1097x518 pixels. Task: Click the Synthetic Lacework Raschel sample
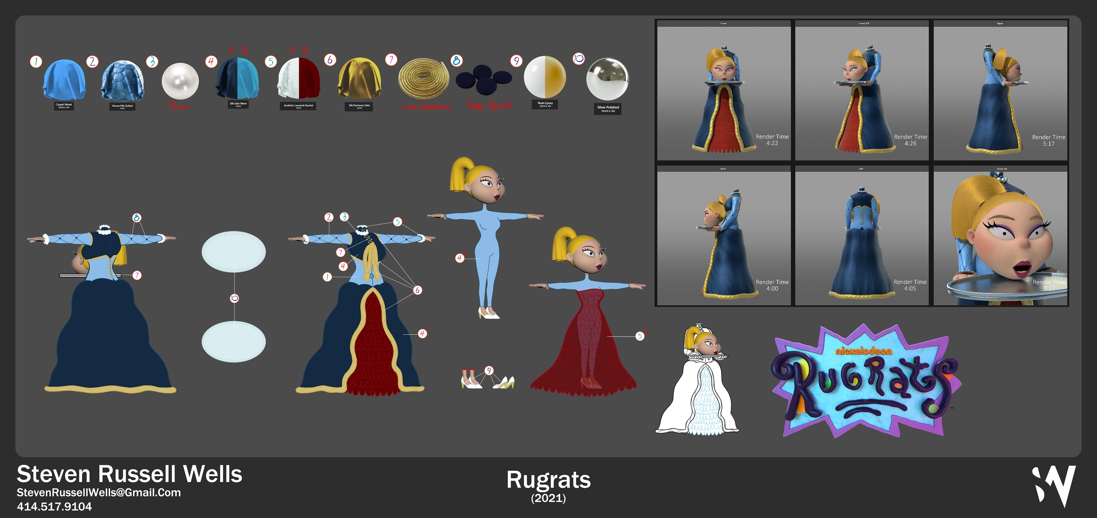coord(299,79)
